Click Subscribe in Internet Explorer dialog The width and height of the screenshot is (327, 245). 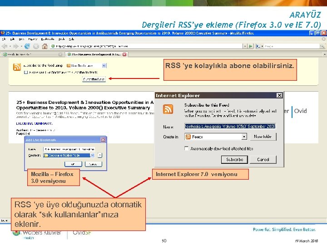tap(234, 160)
